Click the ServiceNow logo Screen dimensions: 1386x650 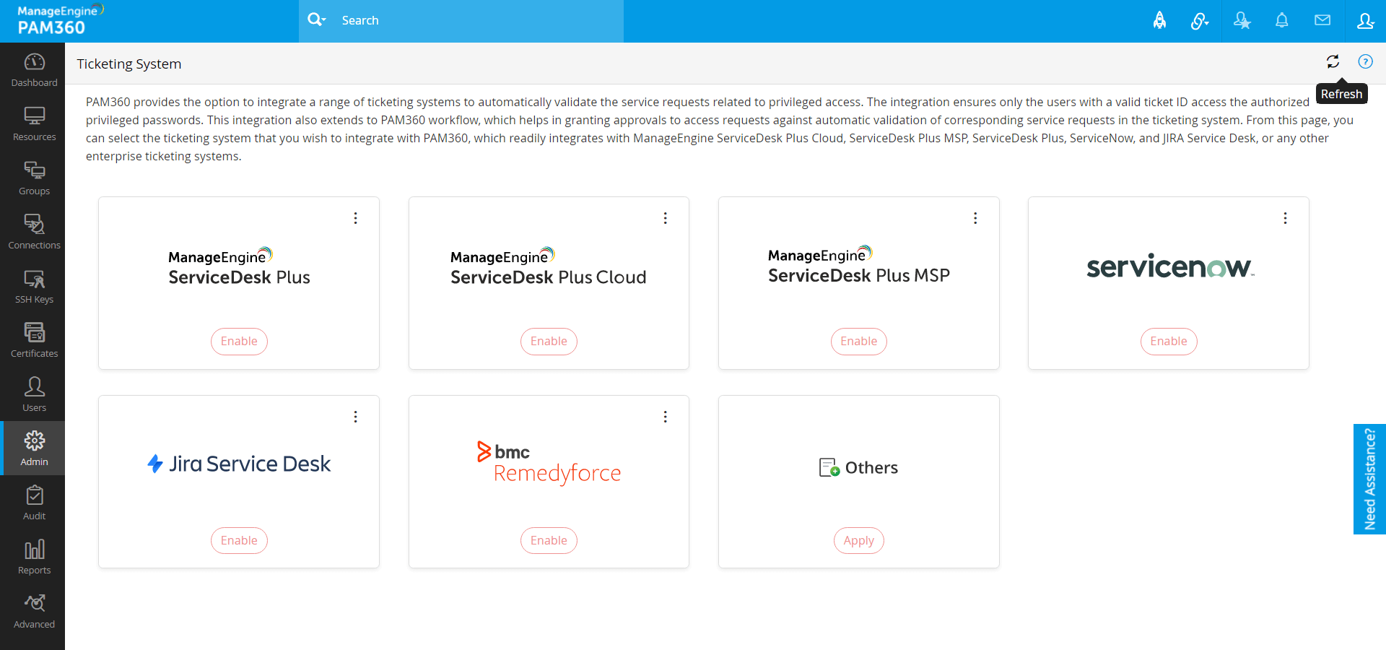coord(1170,266)
